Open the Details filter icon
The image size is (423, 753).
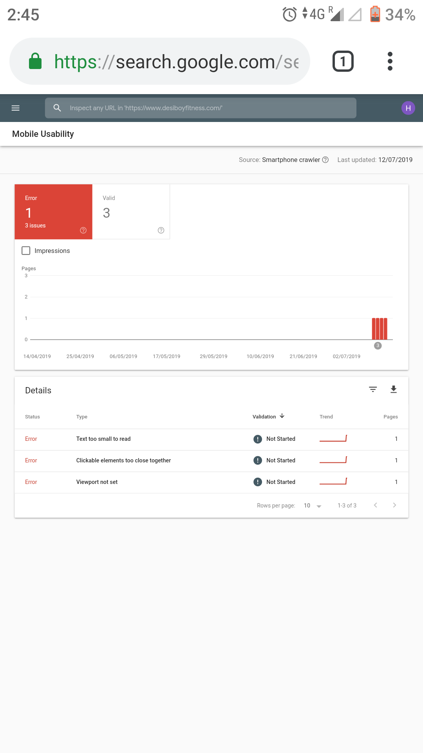[x=373, y=389]
